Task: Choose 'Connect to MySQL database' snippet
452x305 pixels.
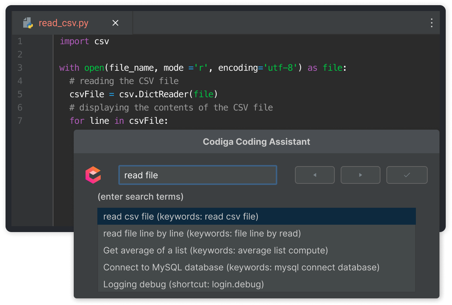Action: click(x=257, y=267)
